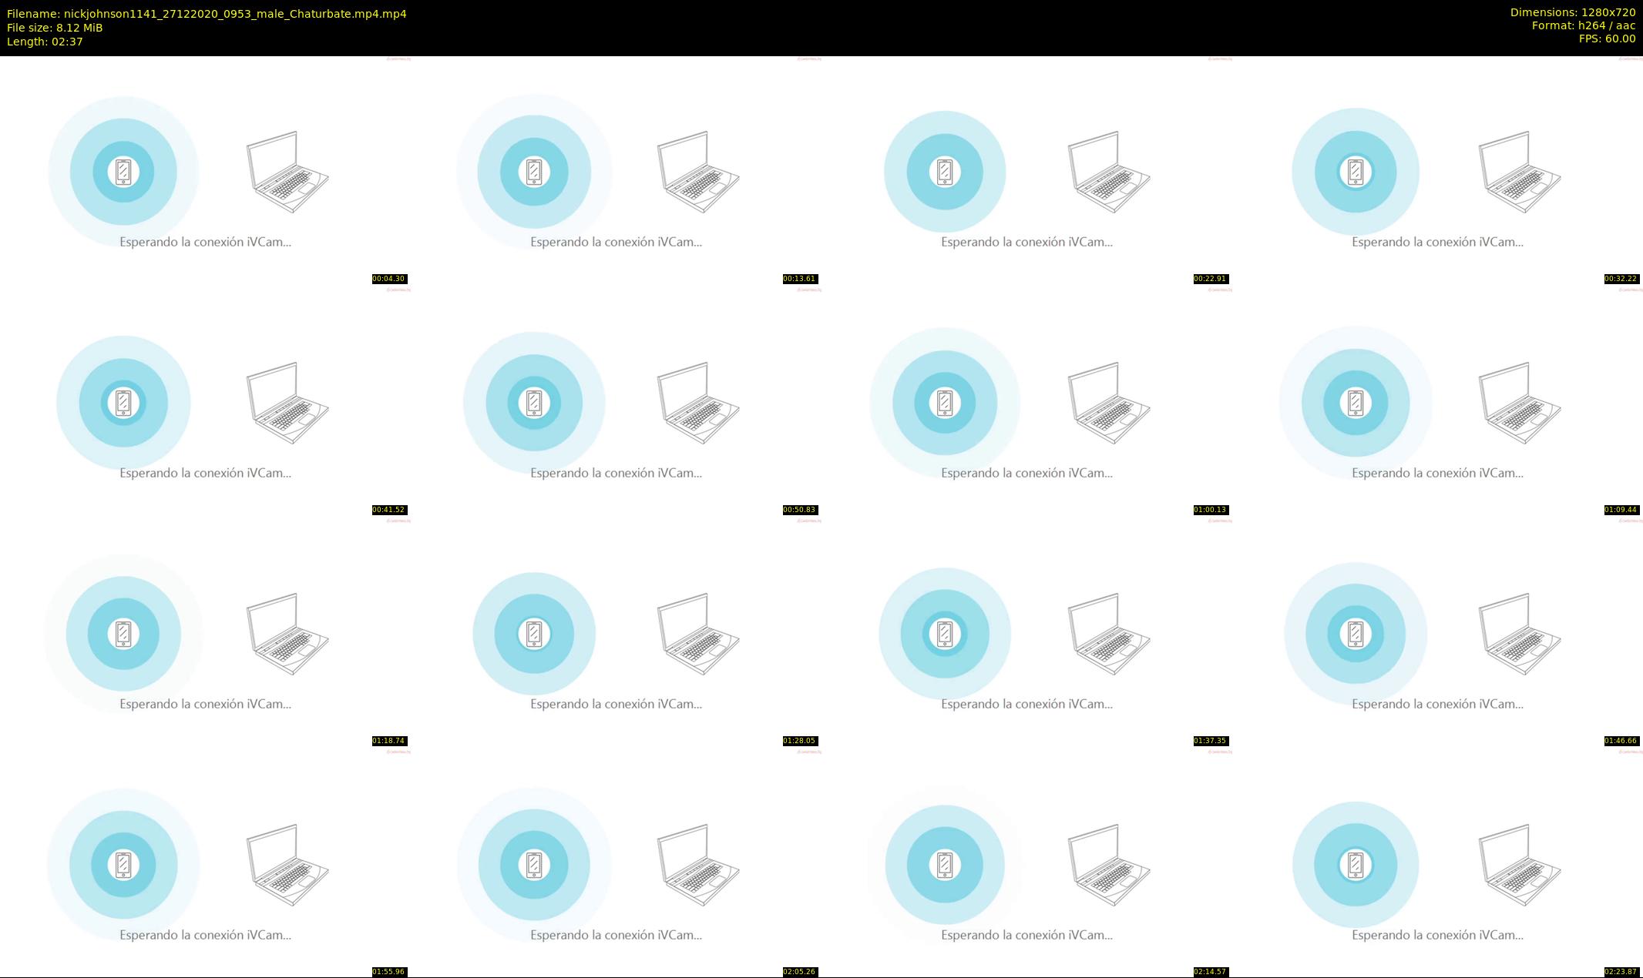Click the 'Esperando la conexión' text in the 02:05.26 frame
Image resolution: width=1643 pixels, height=978 pixels.
coord(616,935)
